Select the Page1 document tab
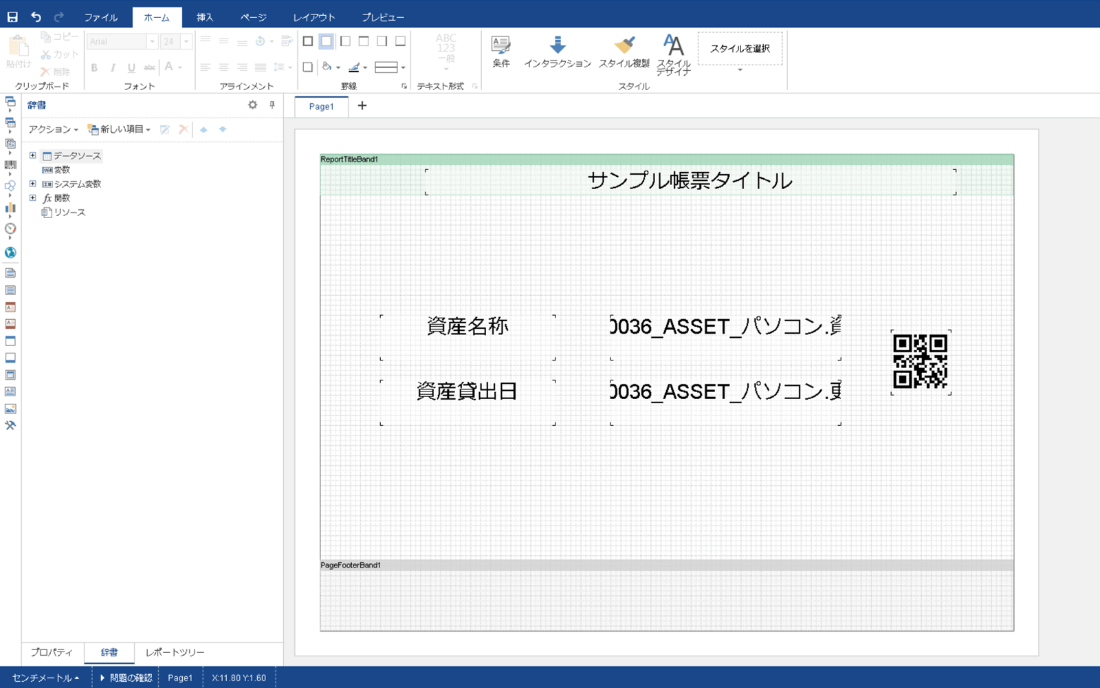The width and height of the screenshot is (1100, 688). [321, 107]
